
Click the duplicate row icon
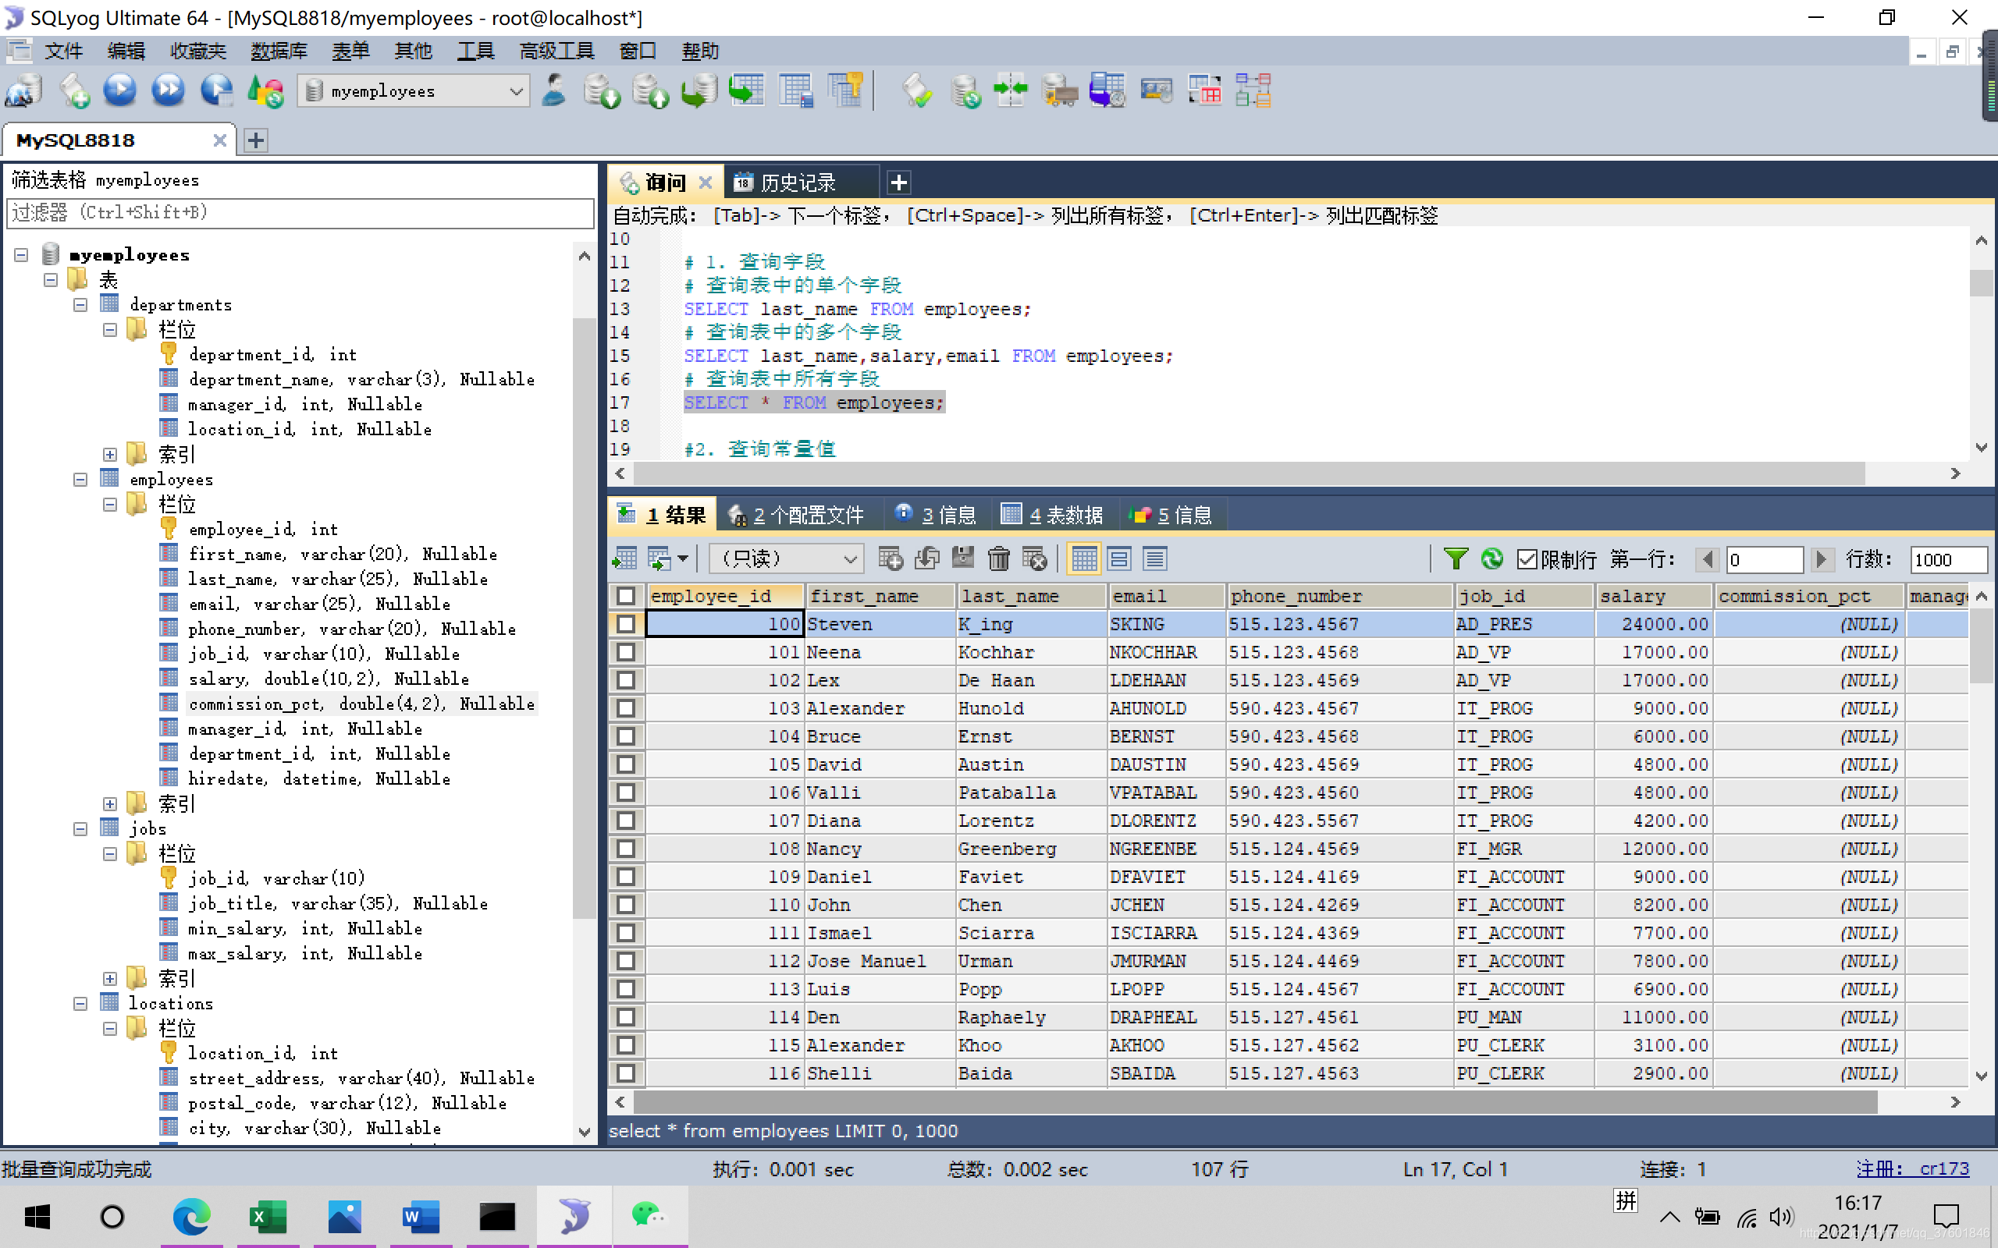coord(927,558)
